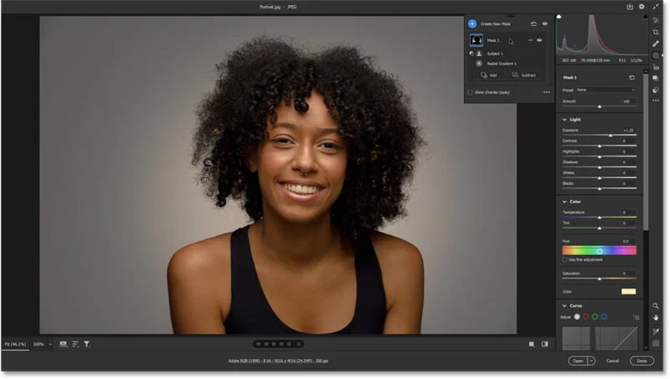
Task: Select the Crop tool icon
Action: [x=656, y=32]
